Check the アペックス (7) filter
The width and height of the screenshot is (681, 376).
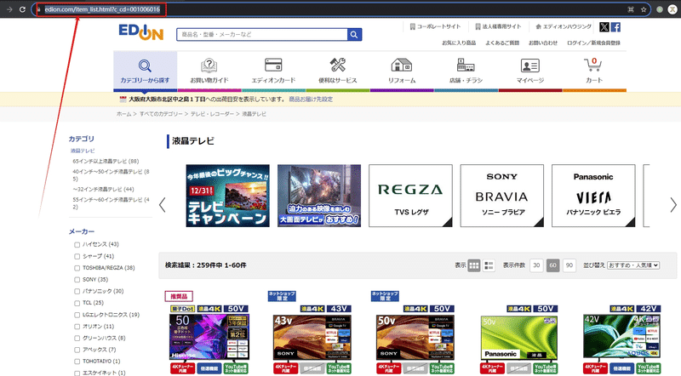[77, 350]
